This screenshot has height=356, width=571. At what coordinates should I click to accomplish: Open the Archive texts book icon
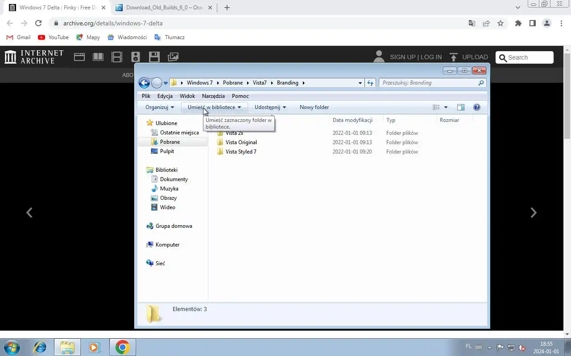(x=98, y=57)
